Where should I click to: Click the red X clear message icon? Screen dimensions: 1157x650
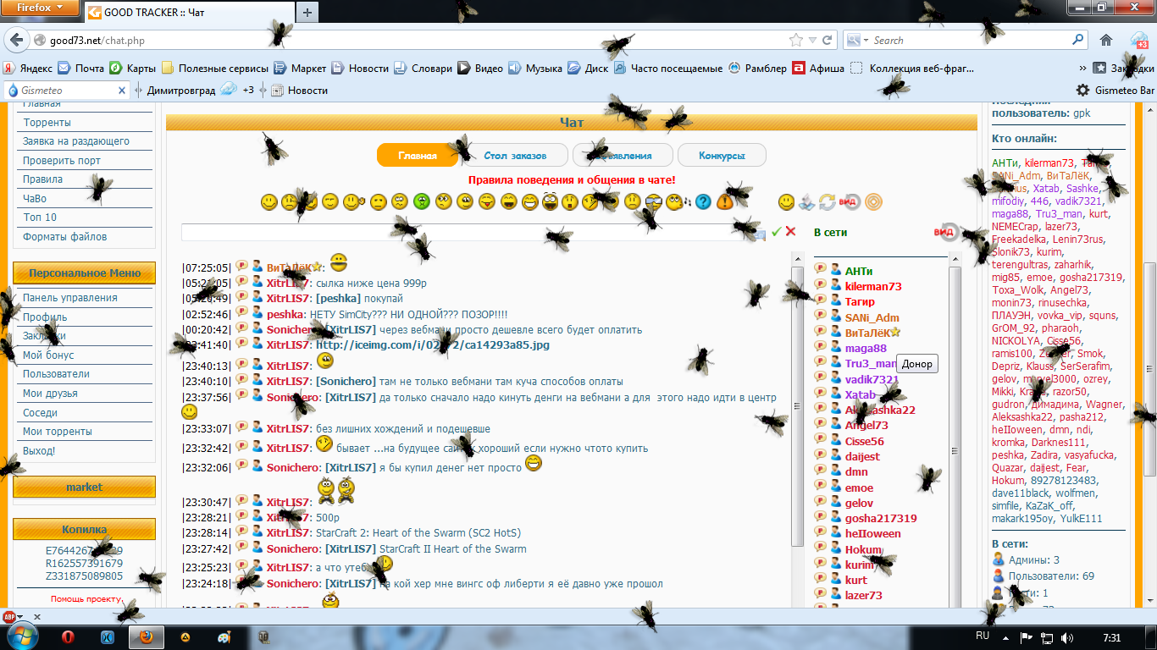click(x=791, y=231)
